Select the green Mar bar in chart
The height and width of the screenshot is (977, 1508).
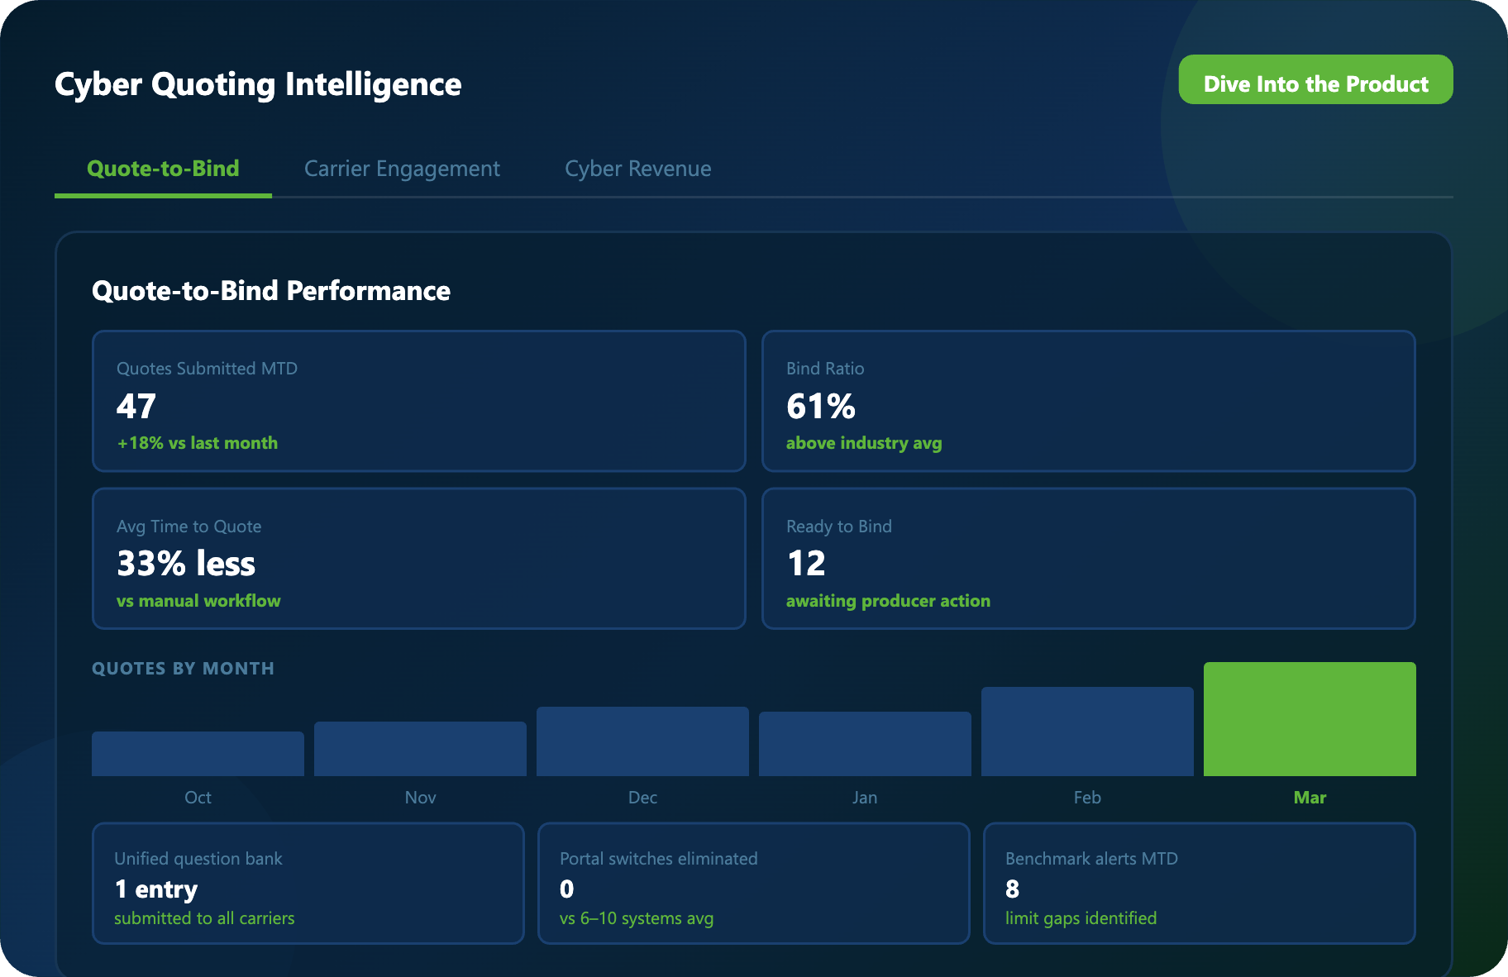[x=1309, y=719]
